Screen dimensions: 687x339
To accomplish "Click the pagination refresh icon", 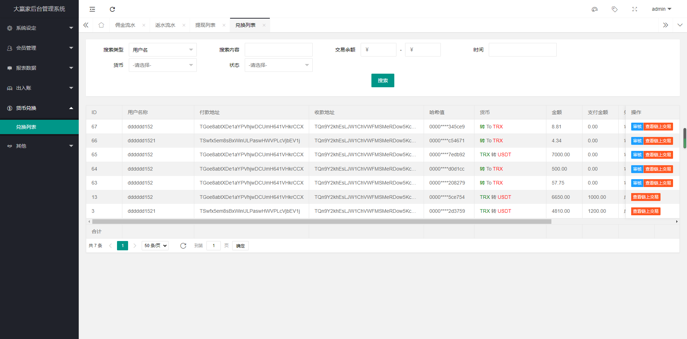I will tap(183, 246).
